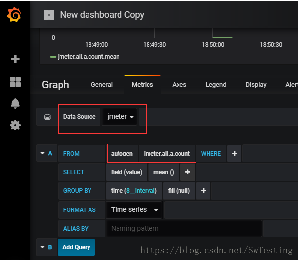Click the database icon beside Data Source
This screenshot has height=260, width=298.
[47, 117]
